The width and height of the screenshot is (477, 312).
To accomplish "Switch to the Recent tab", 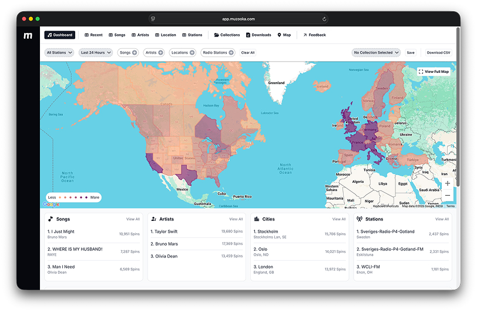I will point(93,35).
